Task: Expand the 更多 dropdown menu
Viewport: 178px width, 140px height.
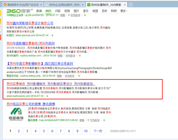Action: [124, 11]
